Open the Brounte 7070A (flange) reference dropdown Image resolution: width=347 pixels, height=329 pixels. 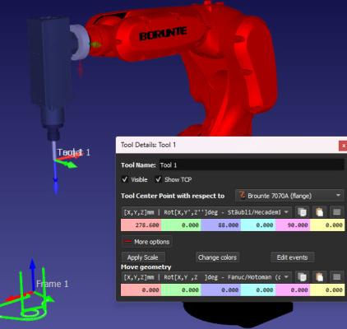289,196
